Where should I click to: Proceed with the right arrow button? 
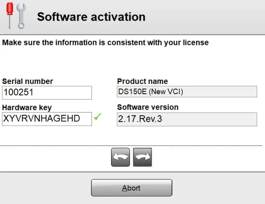click(x=142, y=157)
